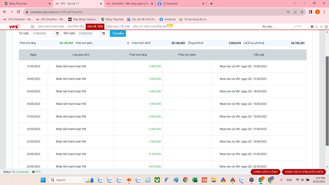The width and height of the screenshot is (329, 185).
Task: Click the notification bell icon
Action: pyautogui.click(x=317, y=27)
